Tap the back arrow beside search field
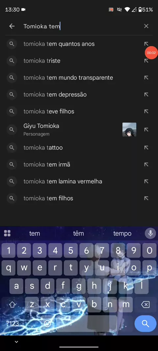 click(12, 26)
